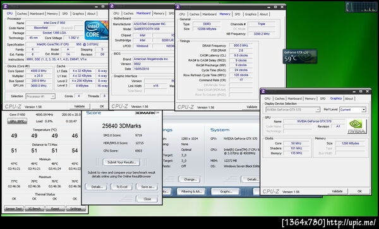This screenshot has width=379, height=229.
Task: Select Graphics tab in the Memory window
Action: 250,15
